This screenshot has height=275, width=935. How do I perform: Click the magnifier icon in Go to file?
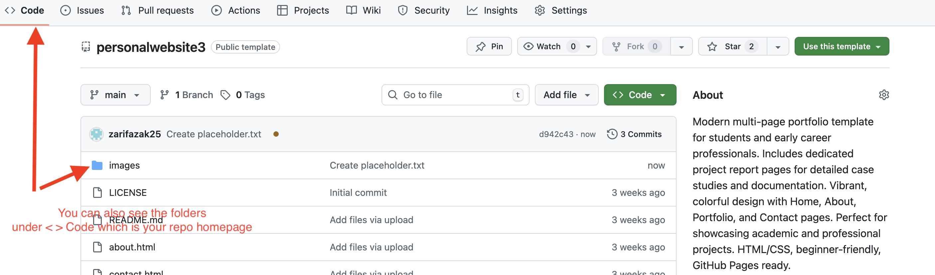392,95
